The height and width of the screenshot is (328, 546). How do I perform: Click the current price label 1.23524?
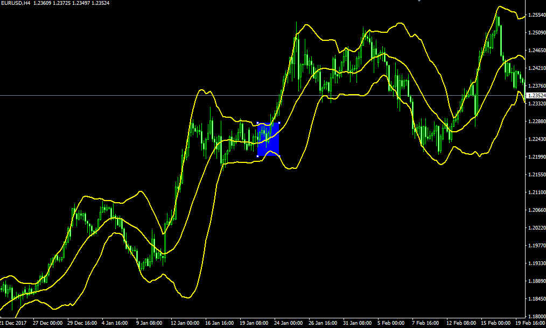pyautogui.click(x=535, y=96)
